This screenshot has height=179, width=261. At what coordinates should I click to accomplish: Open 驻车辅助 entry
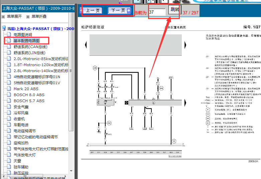tap(21, 167)
